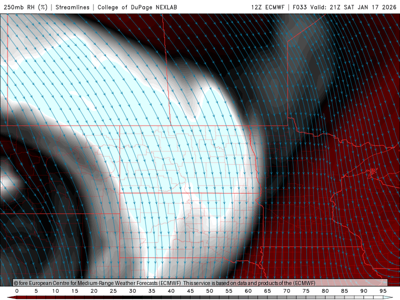The image size is (400, 300).
Task: Click the 'Valid: 21Z SAT JAN 17 2026' text
Action: pyautogui.click(x=353, y=7)
